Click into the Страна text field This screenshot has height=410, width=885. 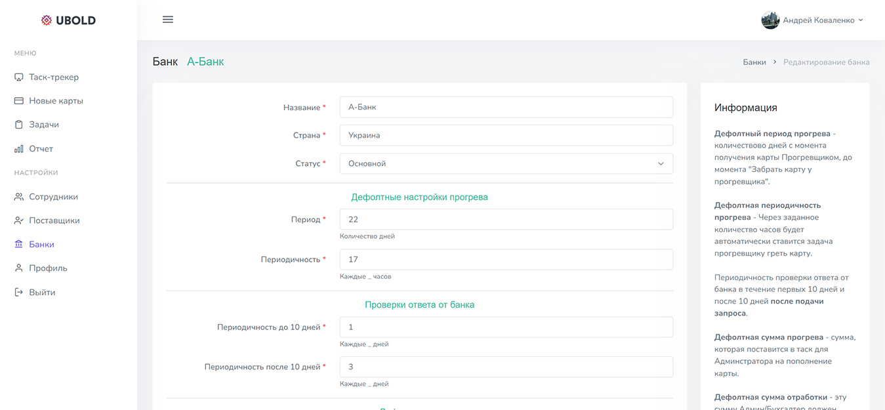pyautogui.click(x=506, y=135)
